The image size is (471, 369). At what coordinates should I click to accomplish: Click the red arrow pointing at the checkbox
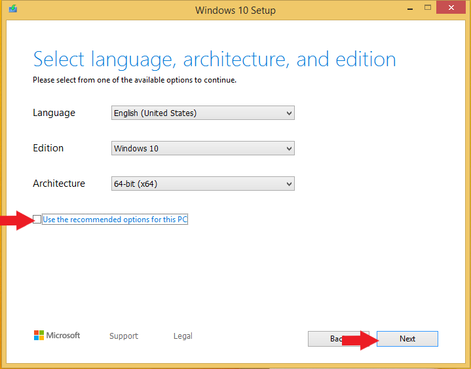(16, 220)
